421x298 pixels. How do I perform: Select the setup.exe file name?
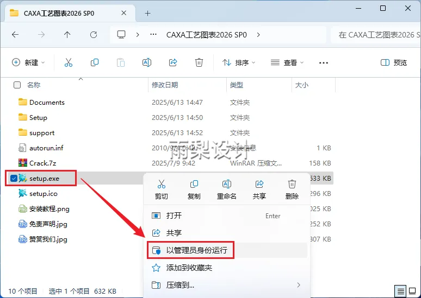[x=44, y=178]
